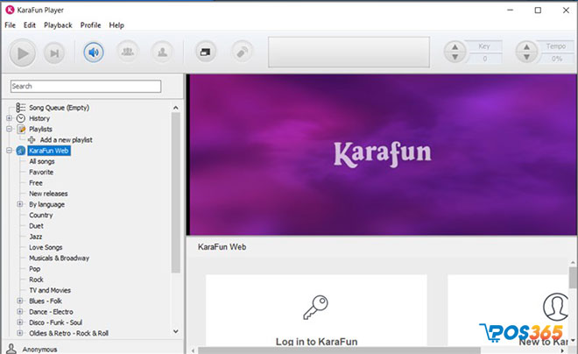Open All songs category

(42, 161)
